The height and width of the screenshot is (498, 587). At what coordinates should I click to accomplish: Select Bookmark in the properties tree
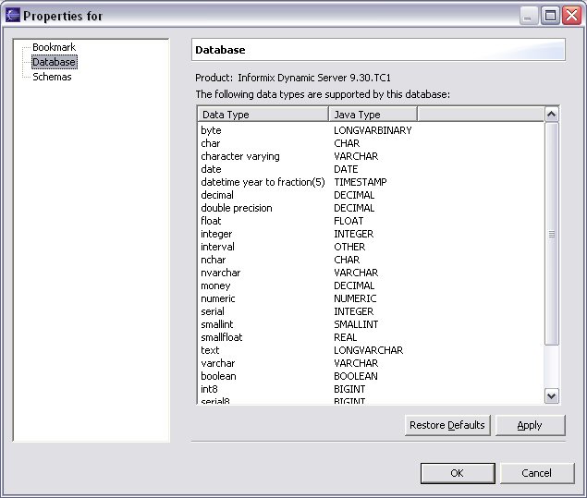54,47
